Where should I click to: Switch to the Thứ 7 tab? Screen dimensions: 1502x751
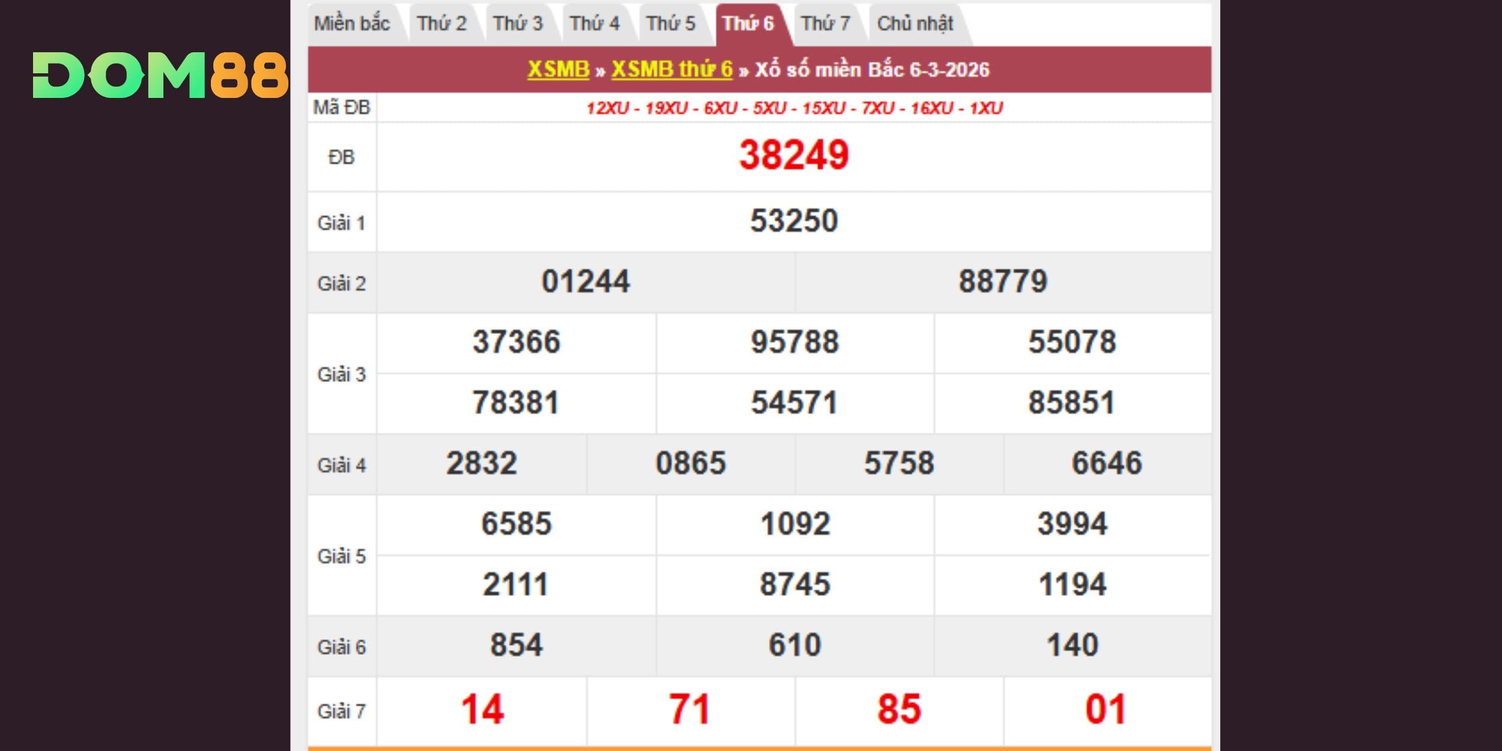[825, 24]
